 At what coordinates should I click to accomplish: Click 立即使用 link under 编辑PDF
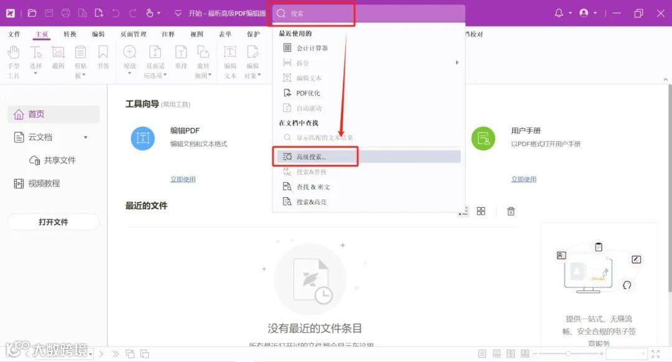coord(183,179)
